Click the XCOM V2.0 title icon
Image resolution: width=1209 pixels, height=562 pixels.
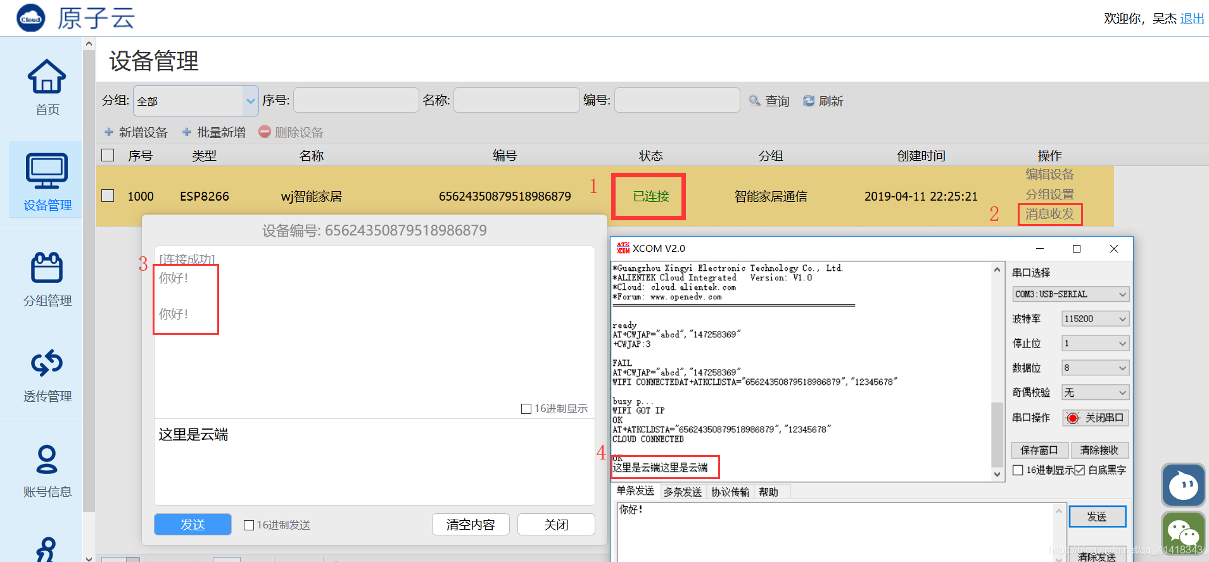(x=623, y=248)
